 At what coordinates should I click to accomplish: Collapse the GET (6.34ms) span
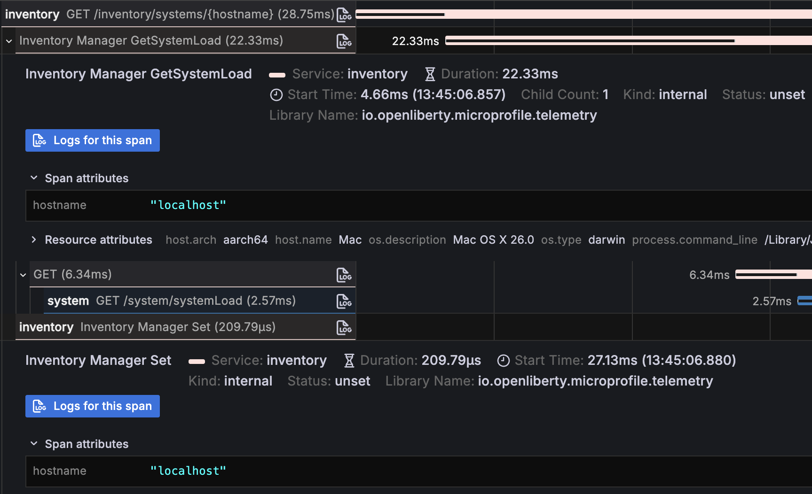point(23,274)
